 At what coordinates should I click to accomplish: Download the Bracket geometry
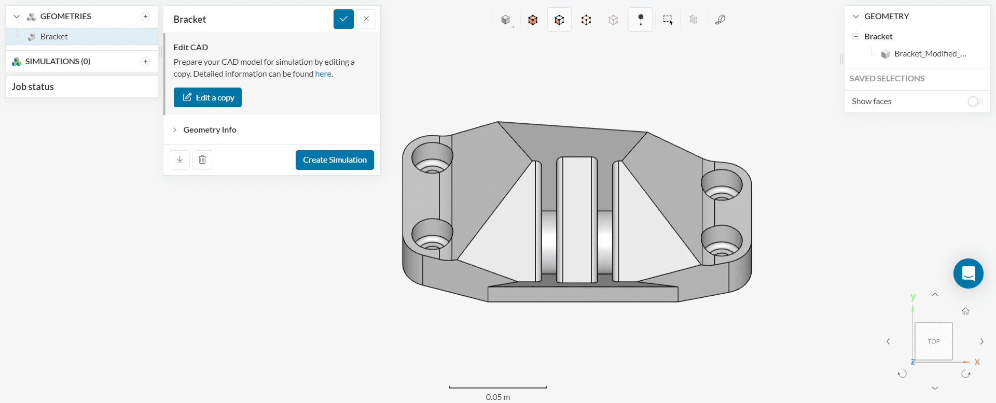179,160
